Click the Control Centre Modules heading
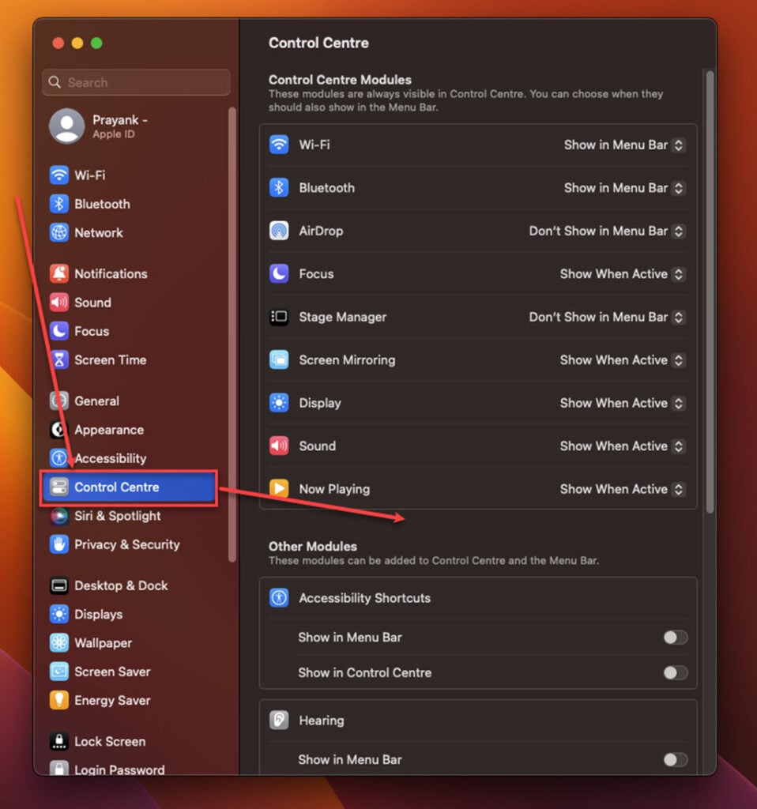 pyautogui.click(x=340, y=80)
